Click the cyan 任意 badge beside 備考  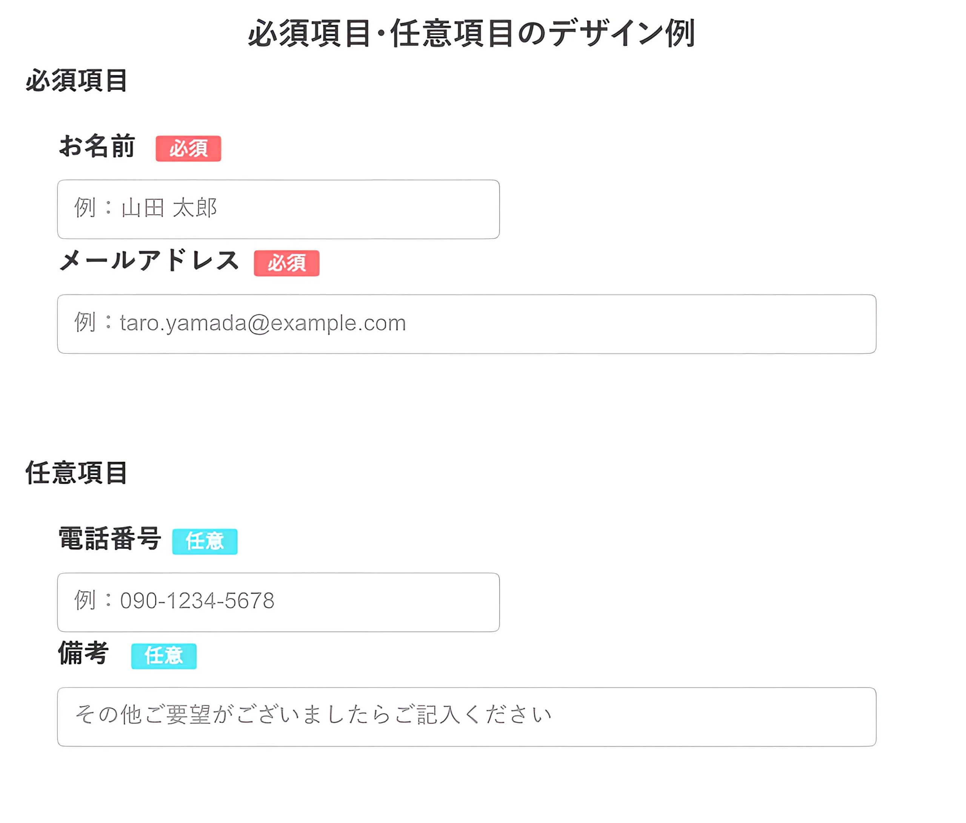[164, 656]
